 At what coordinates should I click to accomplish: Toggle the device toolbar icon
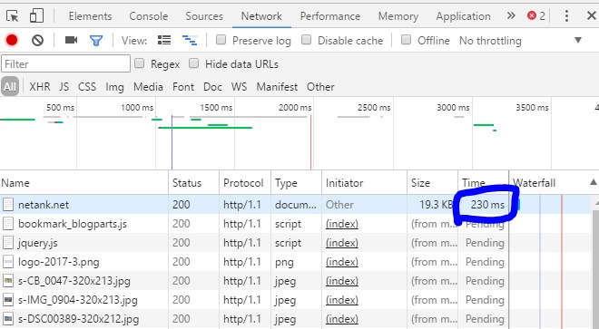coord(36,16)
